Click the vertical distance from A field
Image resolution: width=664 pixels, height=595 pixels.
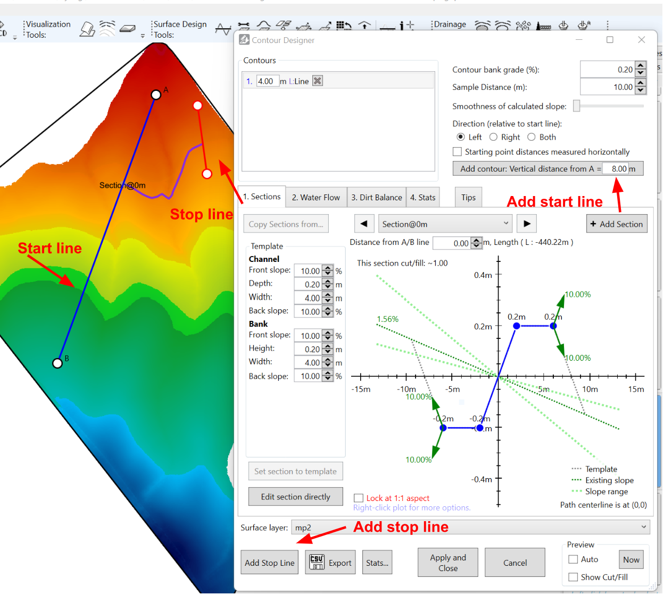(616, 168)
